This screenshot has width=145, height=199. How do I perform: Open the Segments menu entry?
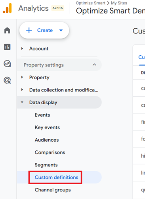point(46,165)
